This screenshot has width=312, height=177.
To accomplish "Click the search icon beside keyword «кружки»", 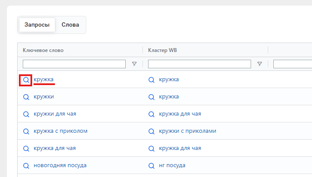I will 26,97.
